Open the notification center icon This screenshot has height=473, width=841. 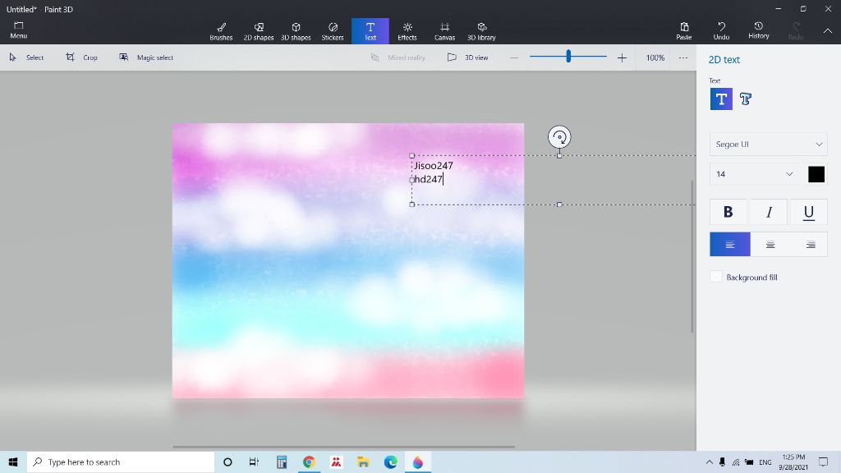pos(823,462)
